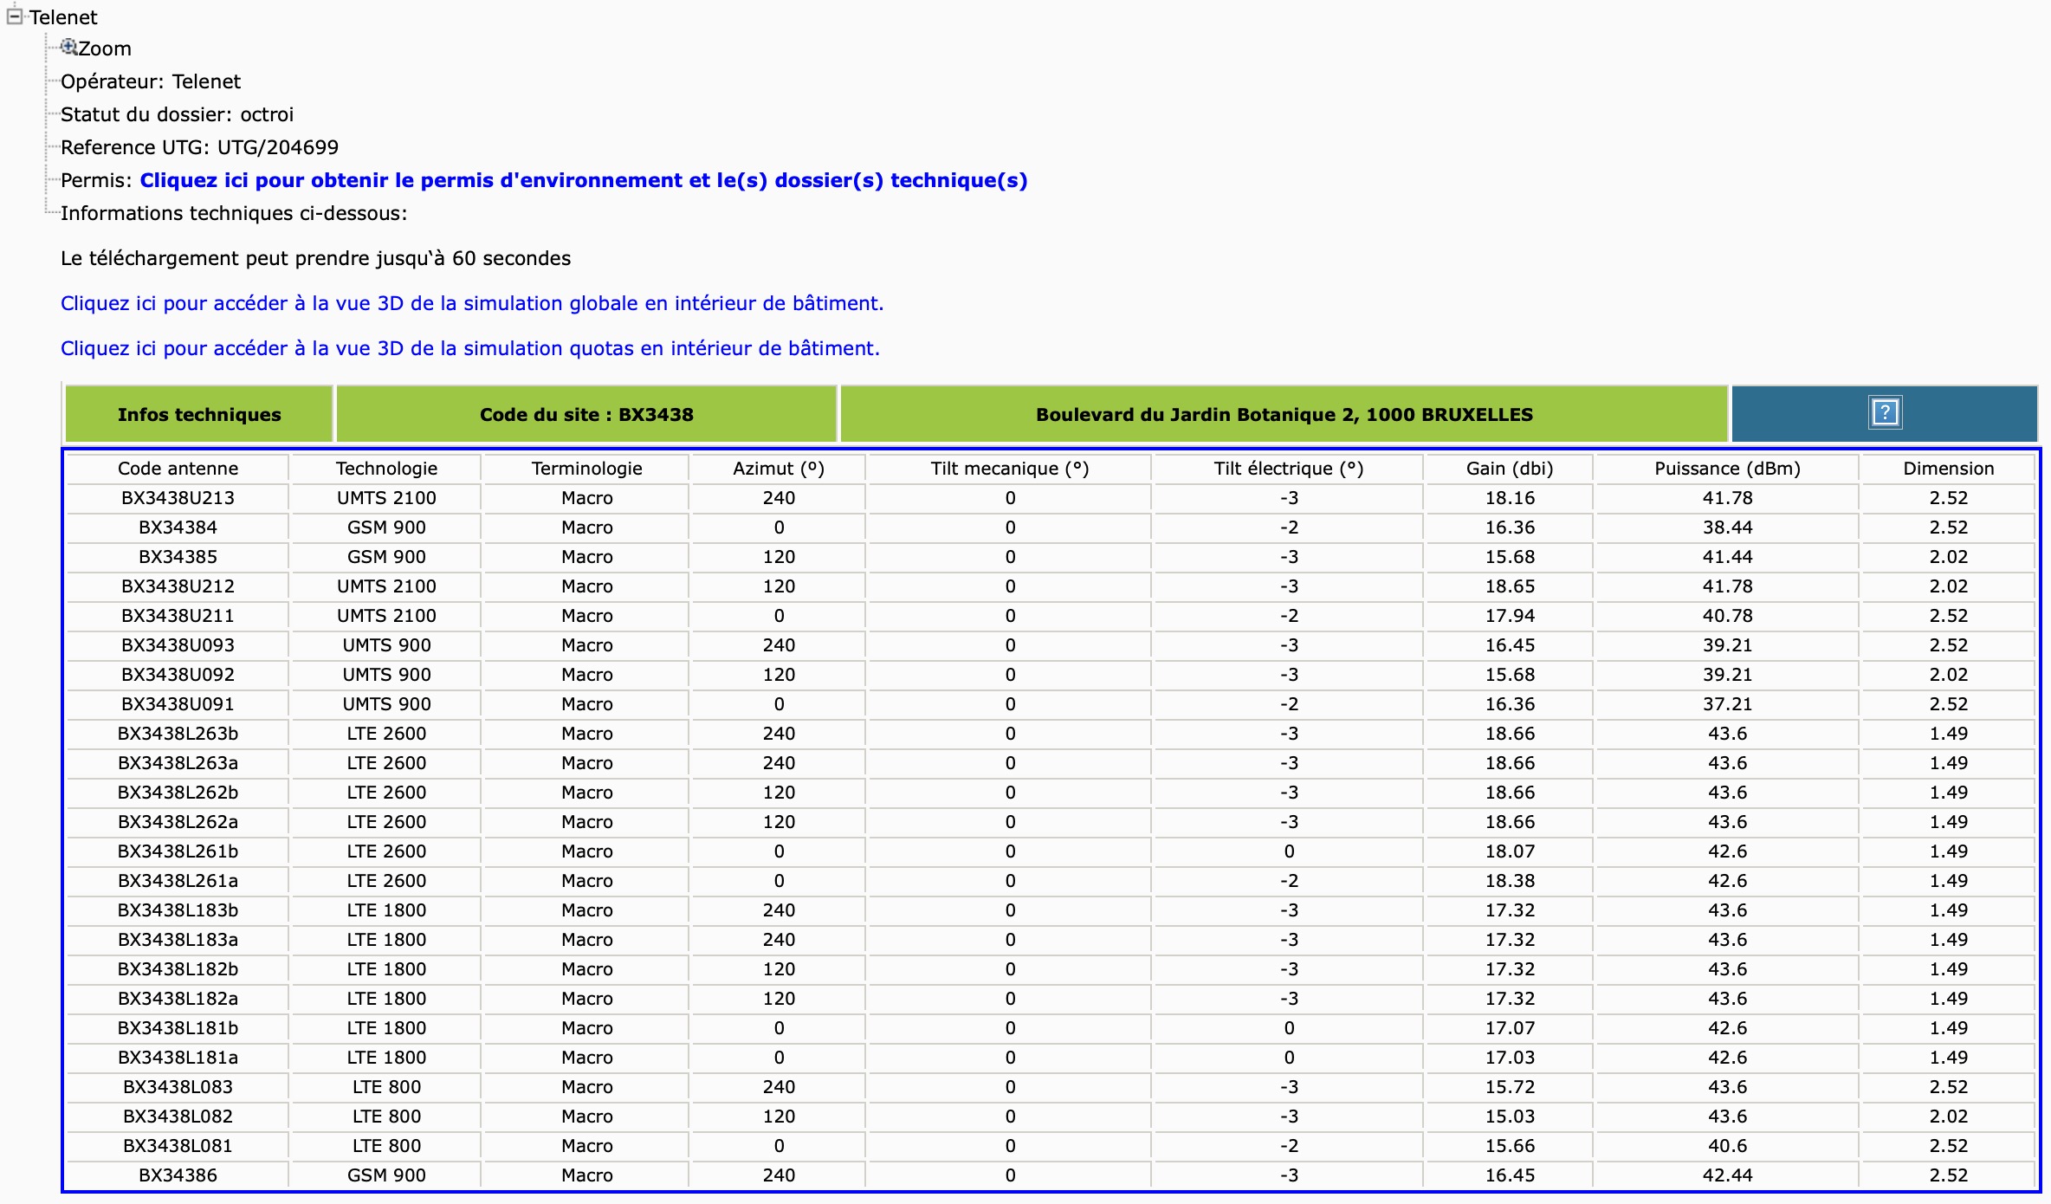Click power value 40.6 for BX3438L081
The height and width of the screenshot is (1204, 2051).
pos(1727,1146)
